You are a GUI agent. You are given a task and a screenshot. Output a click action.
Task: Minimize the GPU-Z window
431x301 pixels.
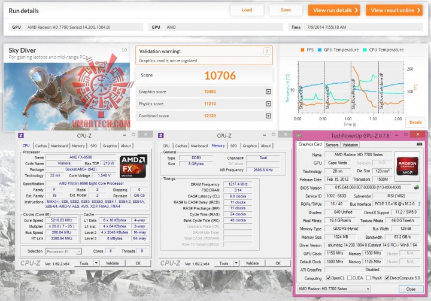(x=397, y=135)
